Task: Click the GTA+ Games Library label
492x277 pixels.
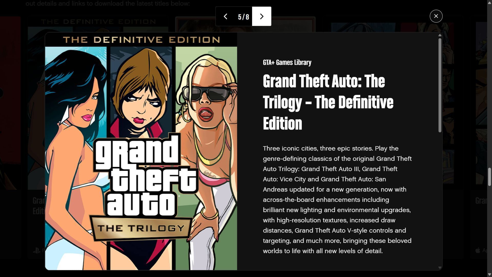Action: coord(287,62)
